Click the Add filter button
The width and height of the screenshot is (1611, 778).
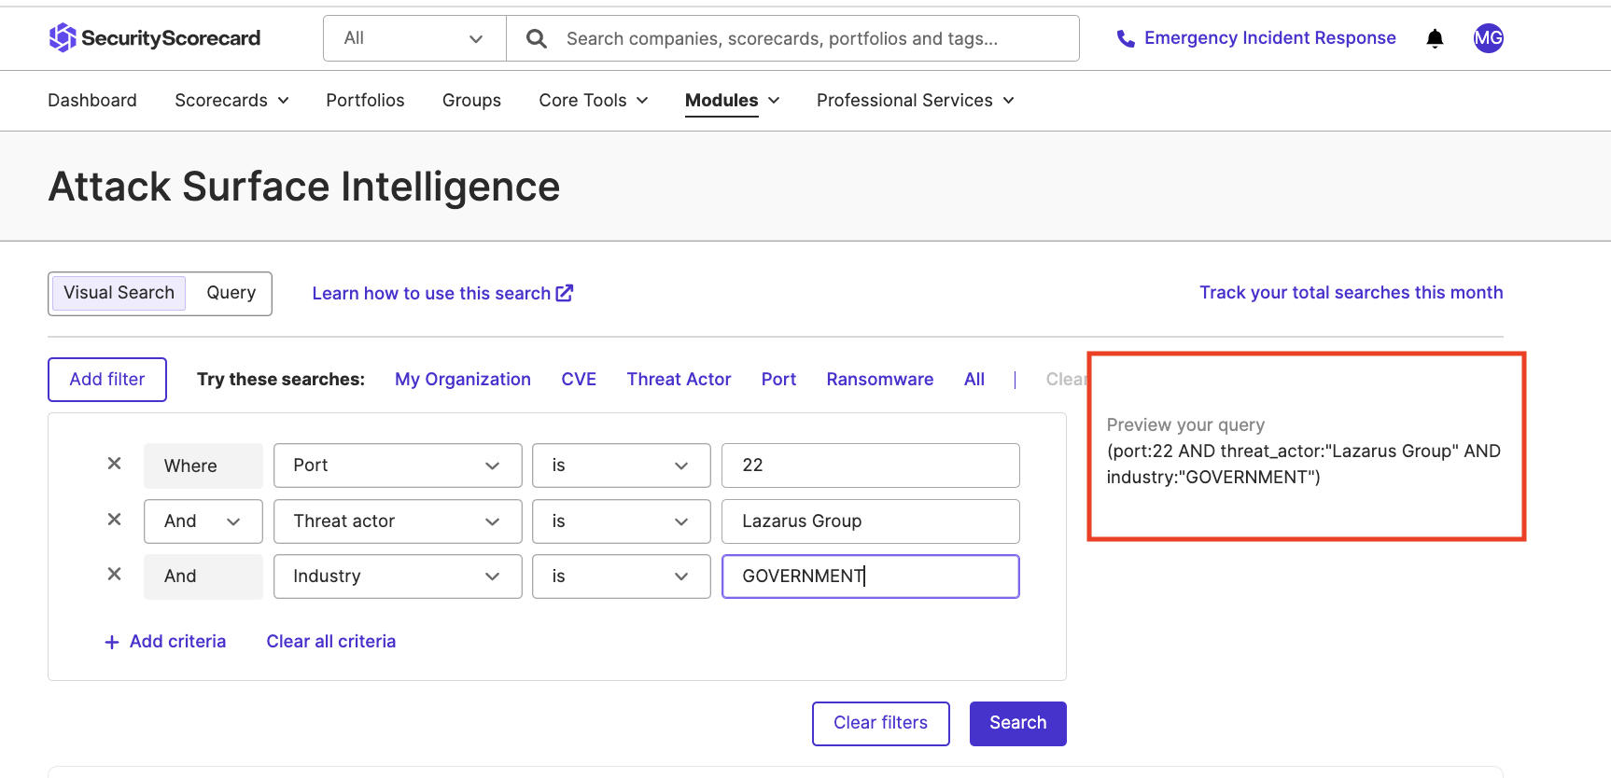click(107, 380)
